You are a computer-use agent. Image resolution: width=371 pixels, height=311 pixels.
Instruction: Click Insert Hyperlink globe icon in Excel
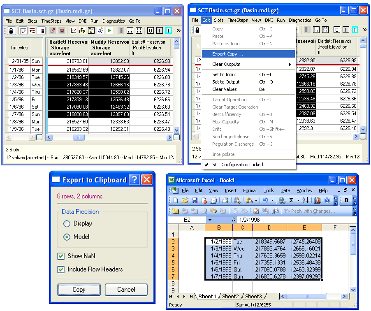point(282,200)
